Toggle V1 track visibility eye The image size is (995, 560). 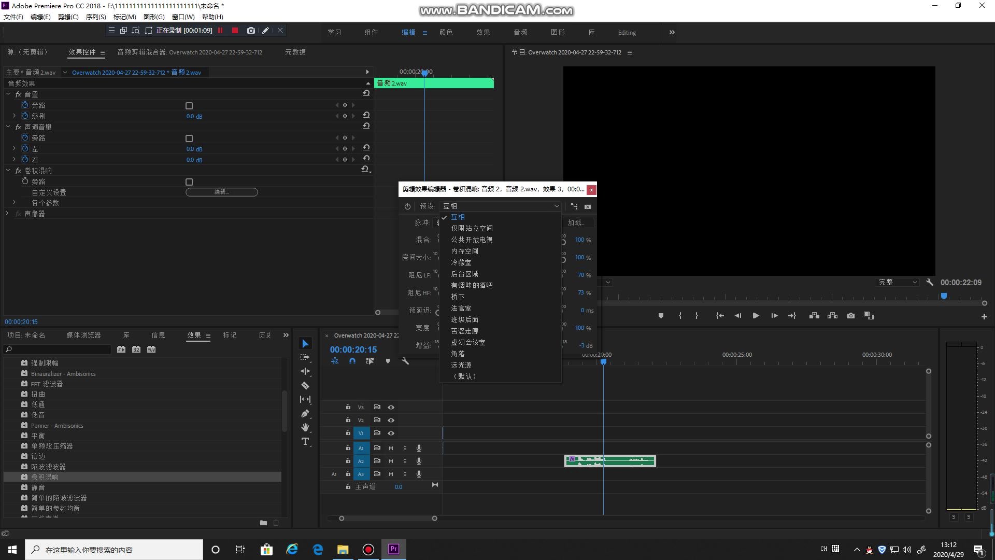[x=391, y=433]
